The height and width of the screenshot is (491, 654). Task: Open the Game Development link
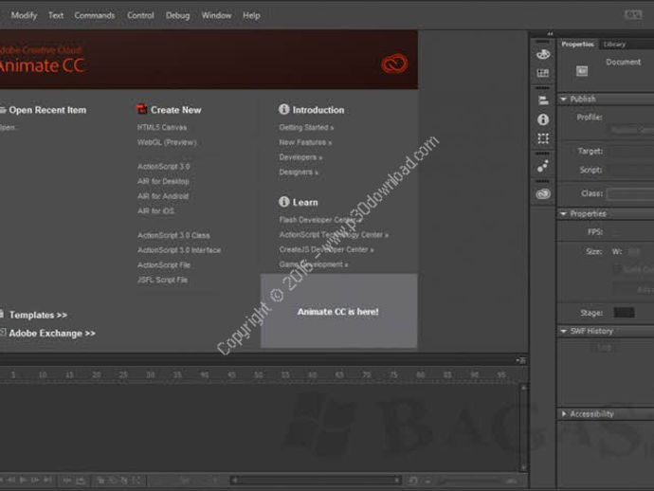point(313,264)
